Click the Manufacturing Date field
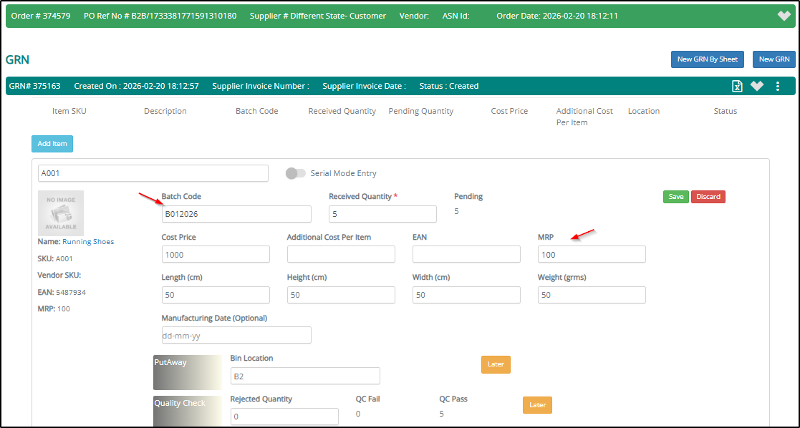800x428 pixels. pyautogui.click(x=236, y=335)
